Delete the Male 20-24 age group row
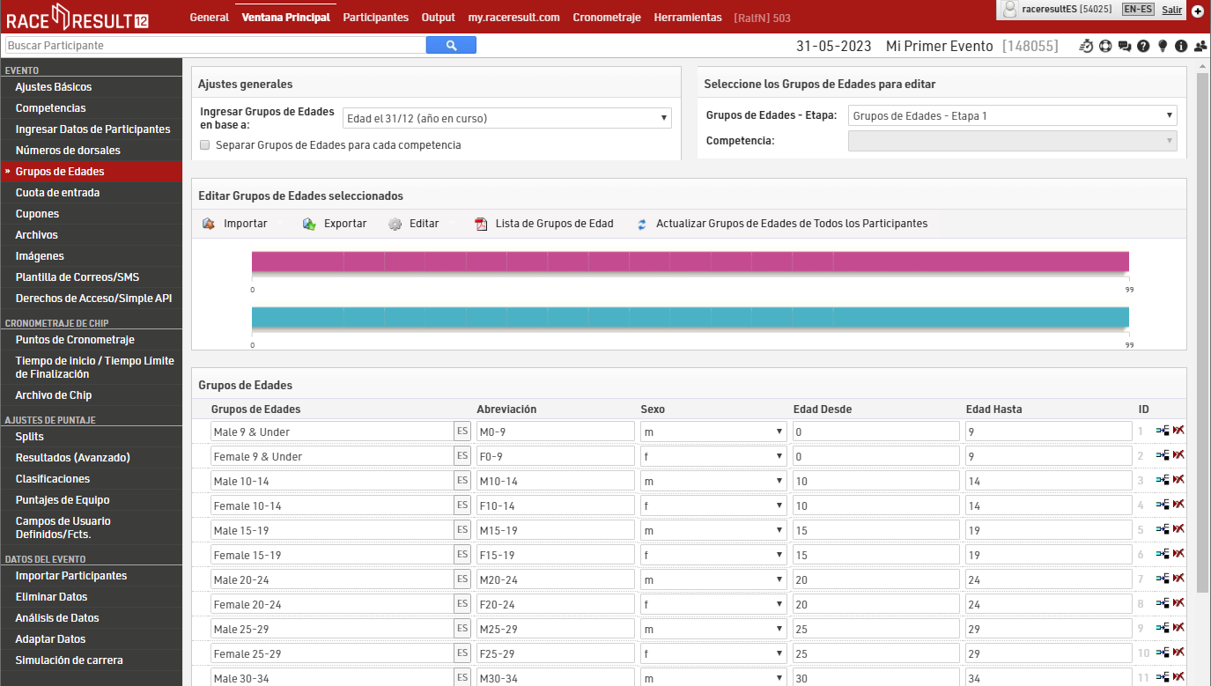 [1178, 579]
